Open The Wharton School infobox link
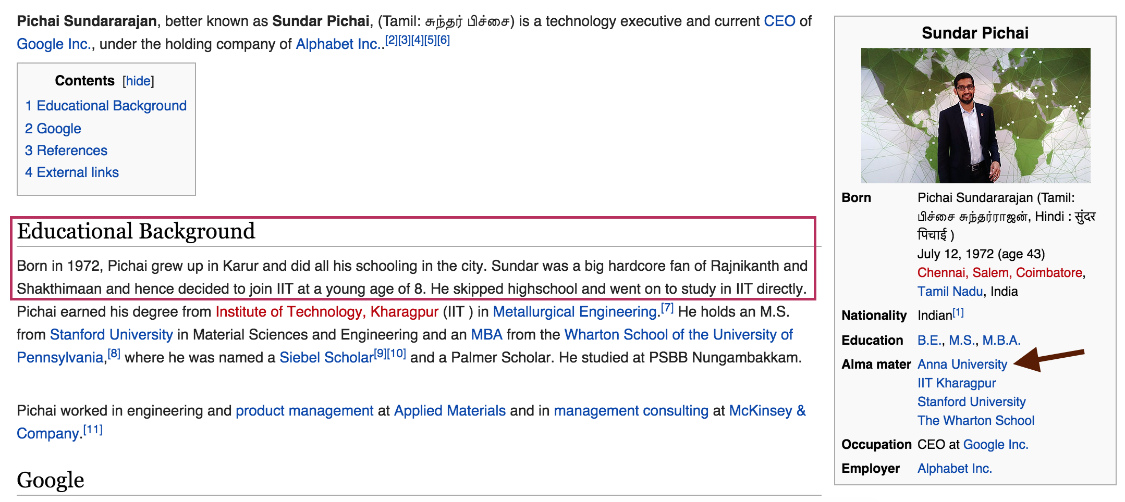1125x502 pixels. click(x=976, y=421)
